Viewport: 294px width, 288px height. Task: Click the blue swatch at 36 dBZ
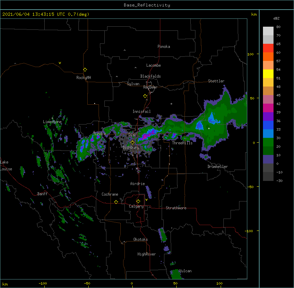[x=268, y=125]
